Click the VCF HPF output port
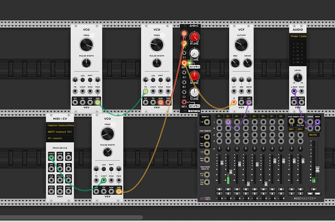 (249, 102)
